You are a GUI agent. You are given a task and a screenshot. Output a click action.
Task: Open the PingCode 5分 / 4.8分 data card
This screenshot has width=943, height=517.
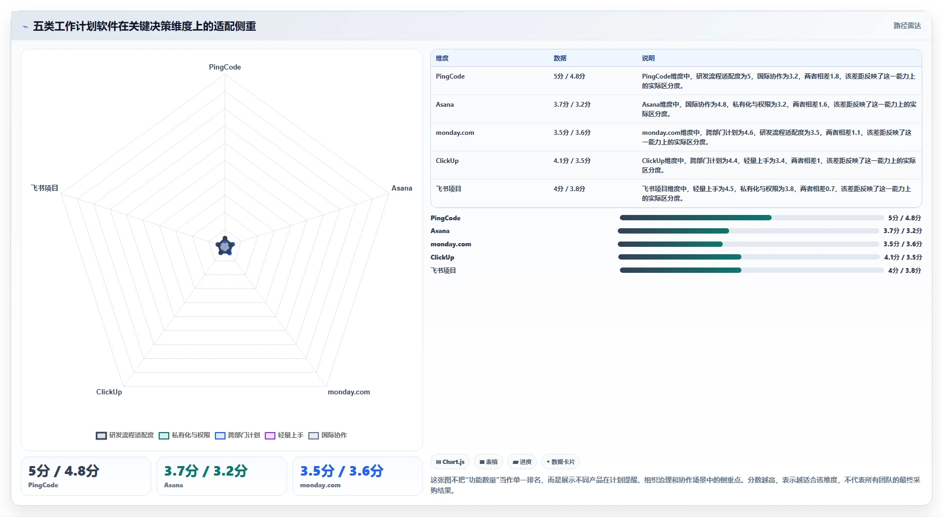coord(86,476)
